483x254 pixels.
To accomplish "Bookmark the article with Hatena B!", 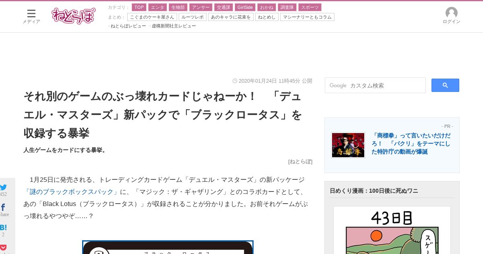I will (3, 227).
